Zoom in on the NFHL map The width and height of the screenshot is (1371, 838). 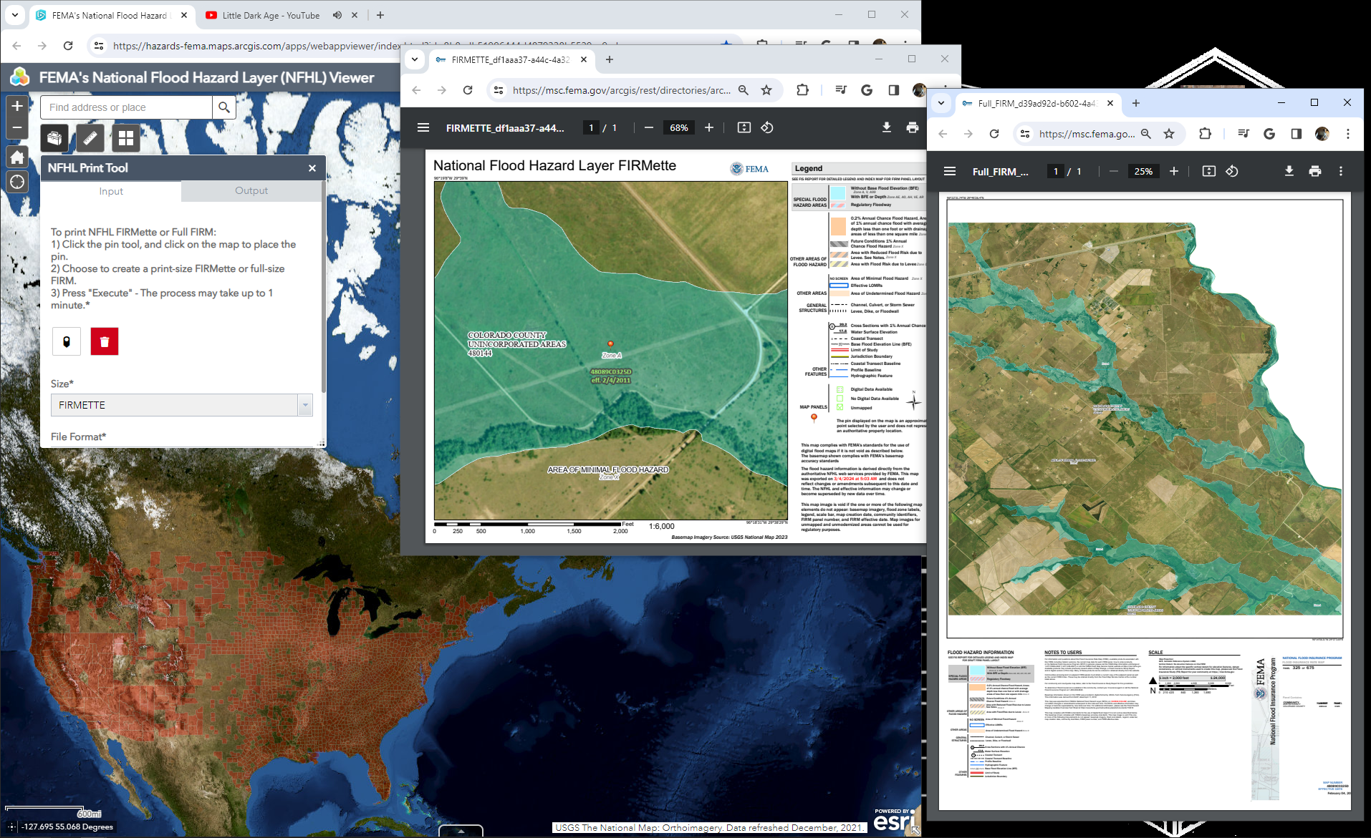[17, 106]
